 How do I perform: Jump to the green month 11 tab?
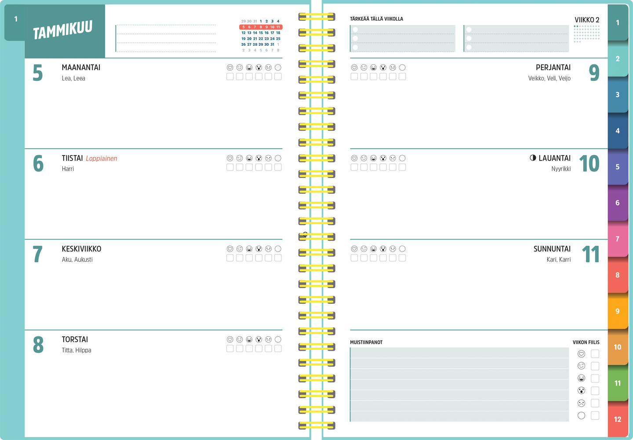pyautogui.click(x=617, y=383)
